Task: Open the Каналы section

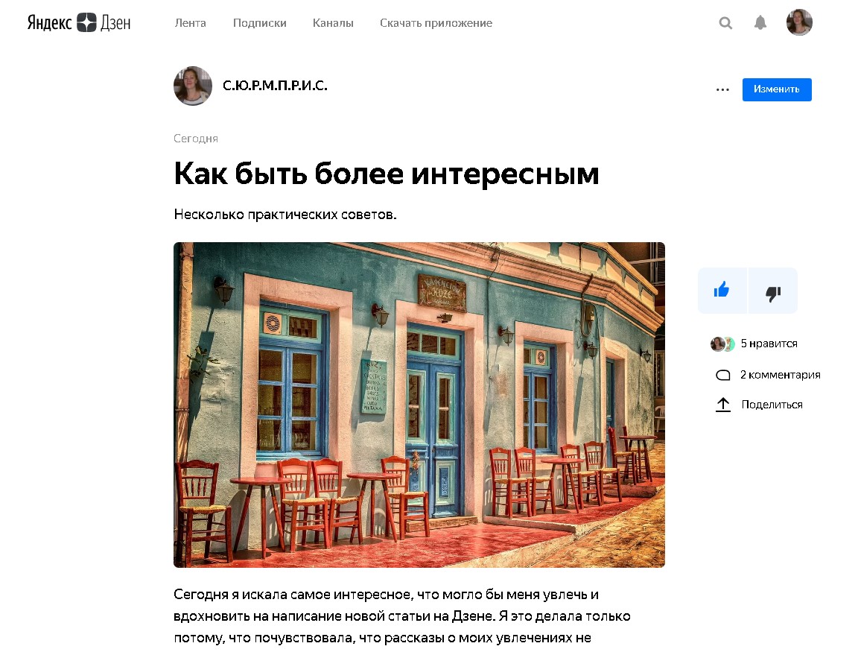Action: 333,23
